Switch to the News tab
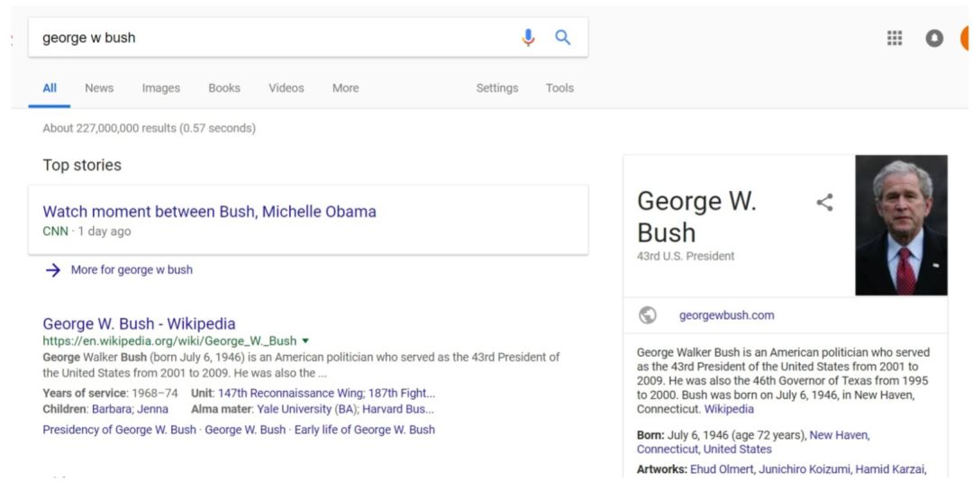 pos(99,88)
